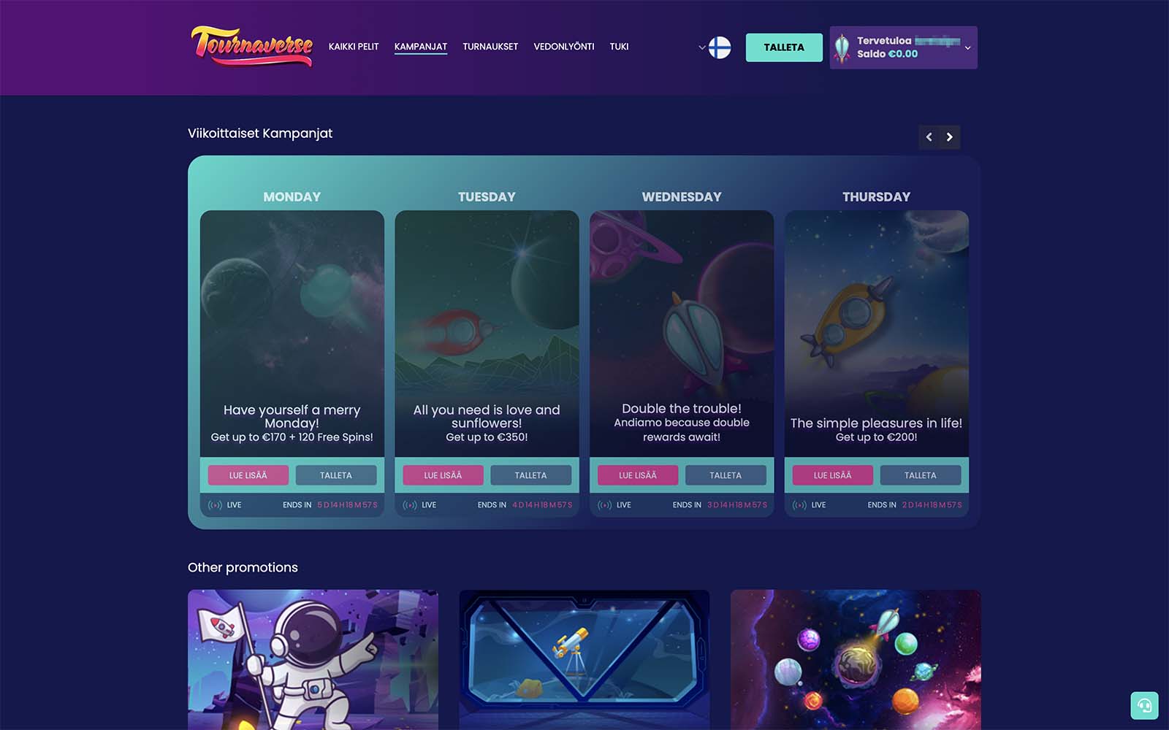Image resolution: width=1169 pixels, height=730 pixels.
Task: Click the Tournaverse logo
Action: click(252, 46)
